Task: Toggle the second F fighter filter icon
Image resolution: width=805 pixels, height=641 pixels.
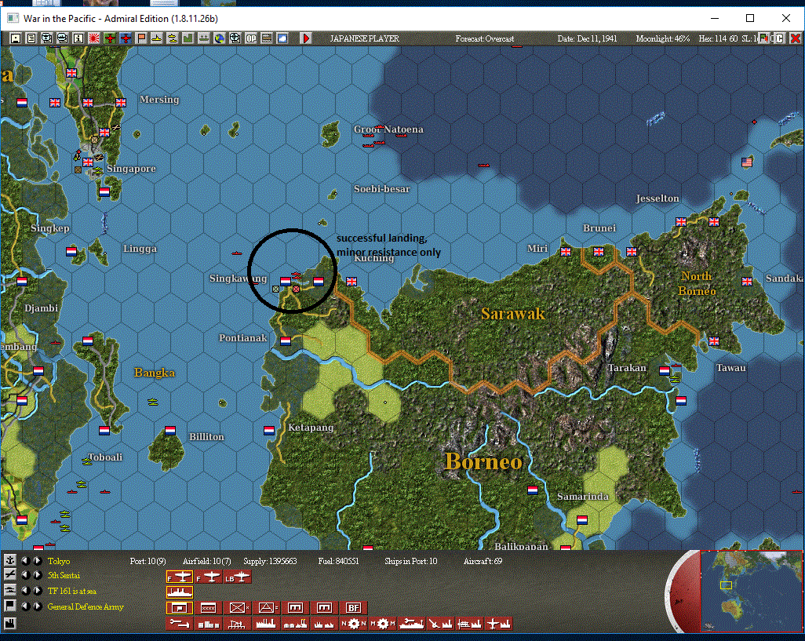Action: click(208, 577)
